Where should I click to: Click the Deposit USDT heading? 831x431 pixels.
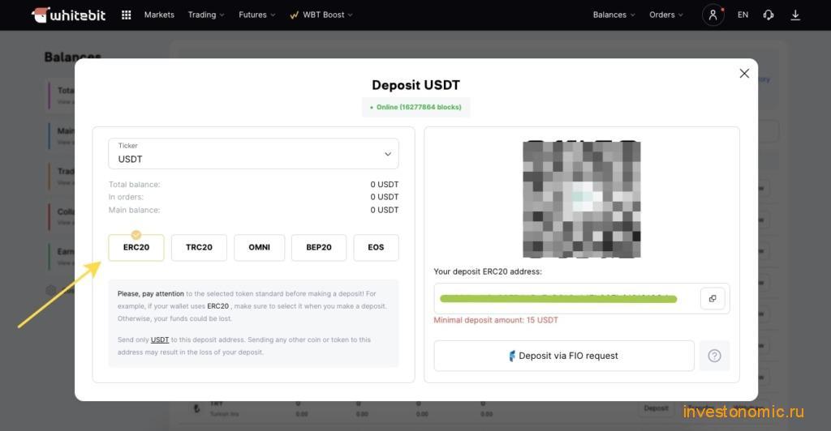tap(416, 85)
